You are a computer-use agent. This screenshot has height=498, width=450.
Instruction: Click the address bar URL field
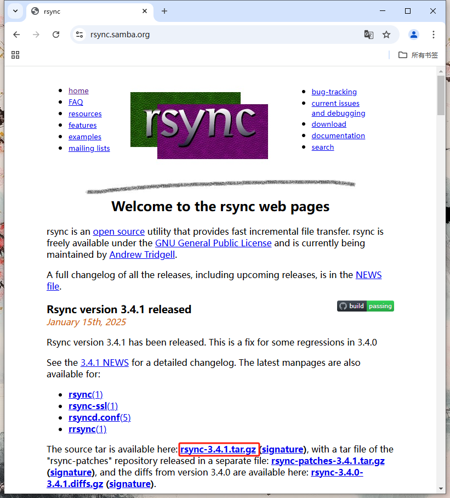pos(219,35)
